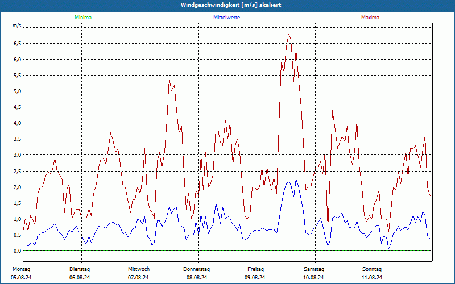This screenshot has width=455, height=284.
Task: Click the date '07.08.24'
Action: [x=138, y=278]
